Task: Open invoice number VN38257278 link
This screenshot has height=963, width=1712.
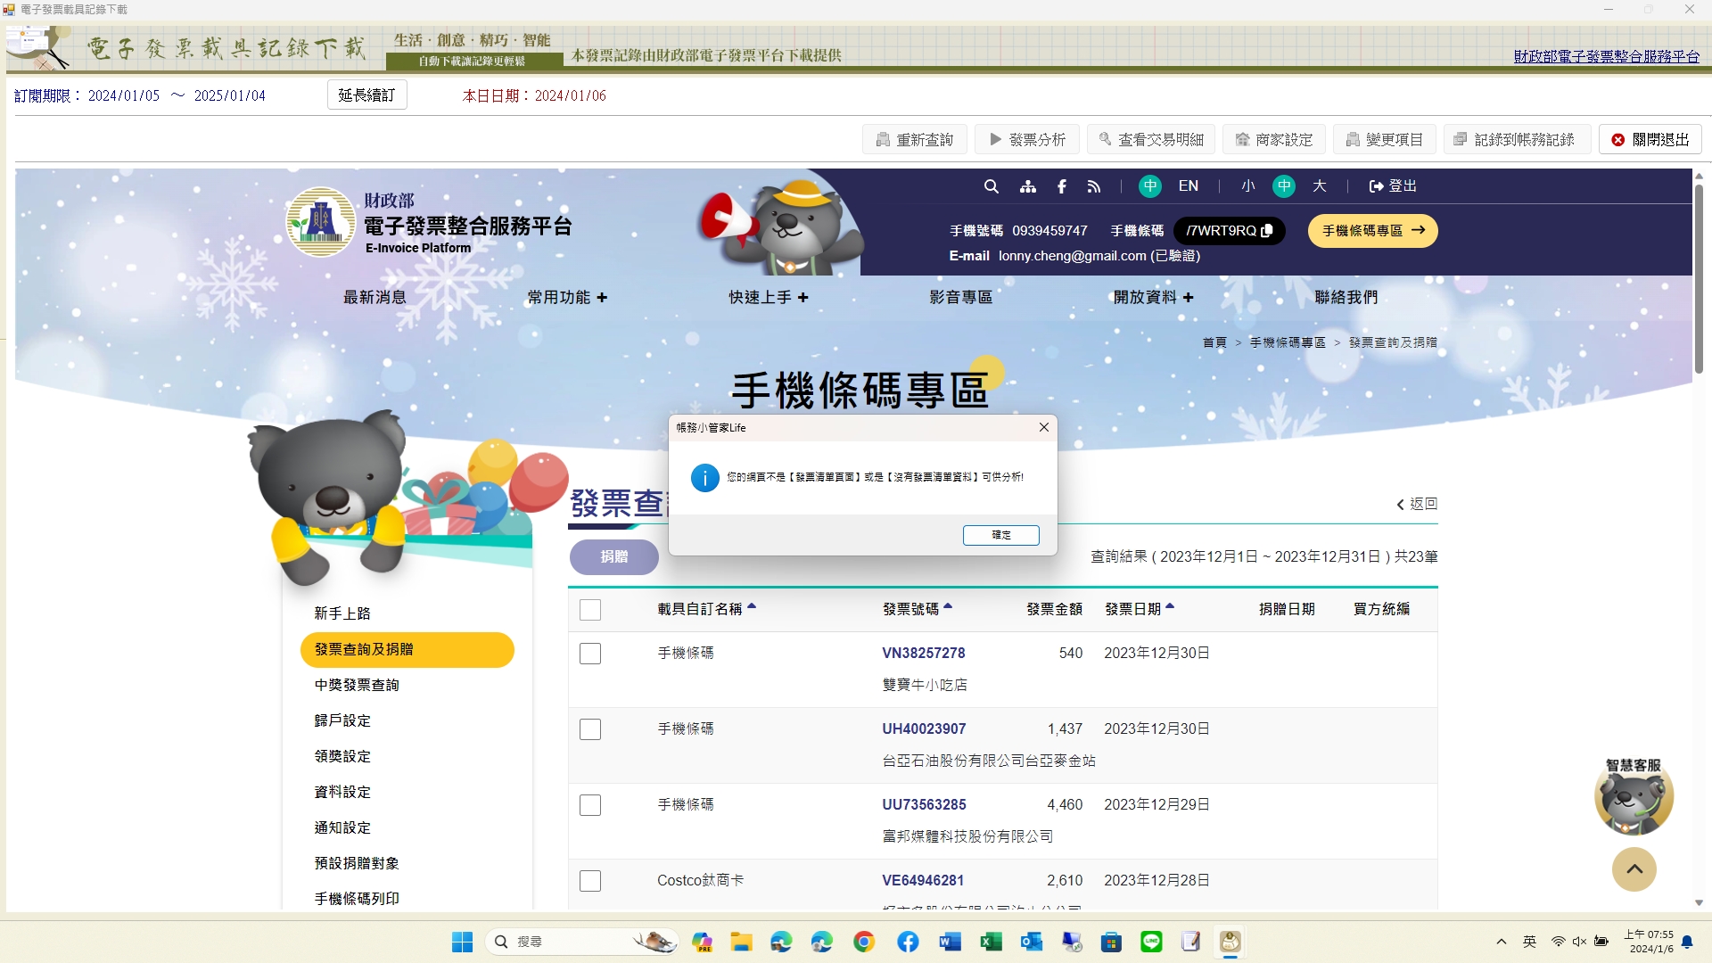Action: pos(924,654)
